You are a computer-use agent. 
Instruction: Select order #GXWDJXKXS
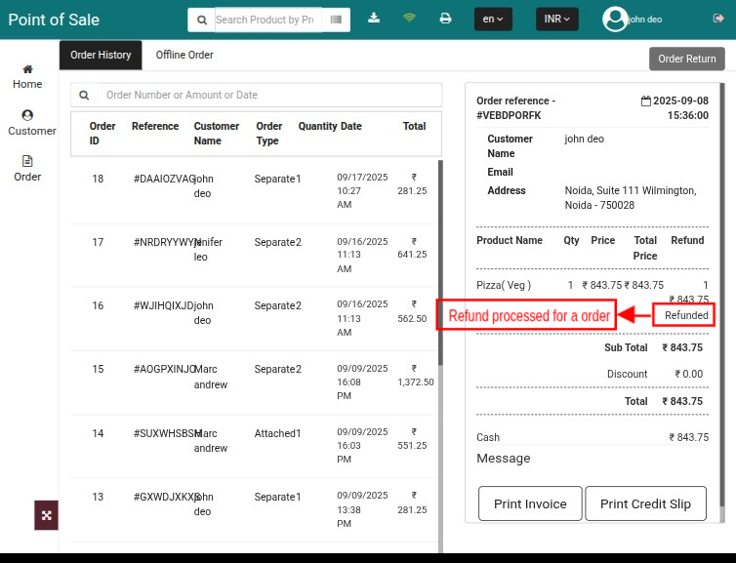pos(254,509)
